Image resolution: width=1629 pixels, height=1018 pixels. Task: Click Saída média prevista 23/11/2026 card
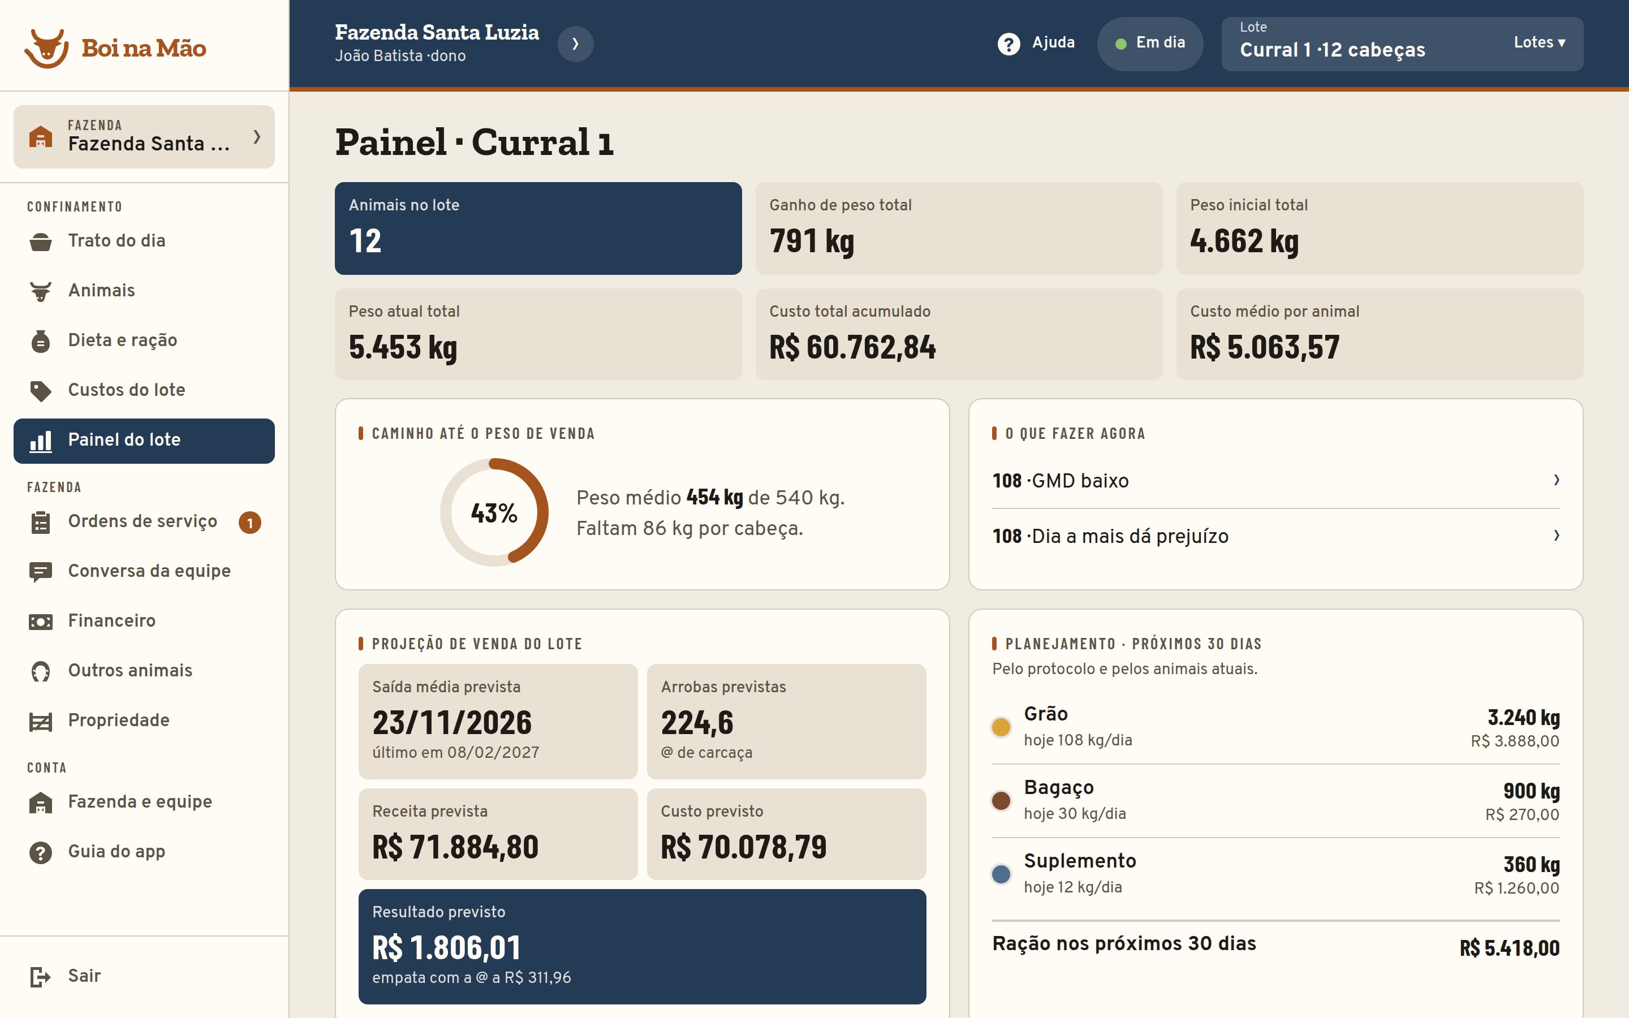(x=497, y=722)
